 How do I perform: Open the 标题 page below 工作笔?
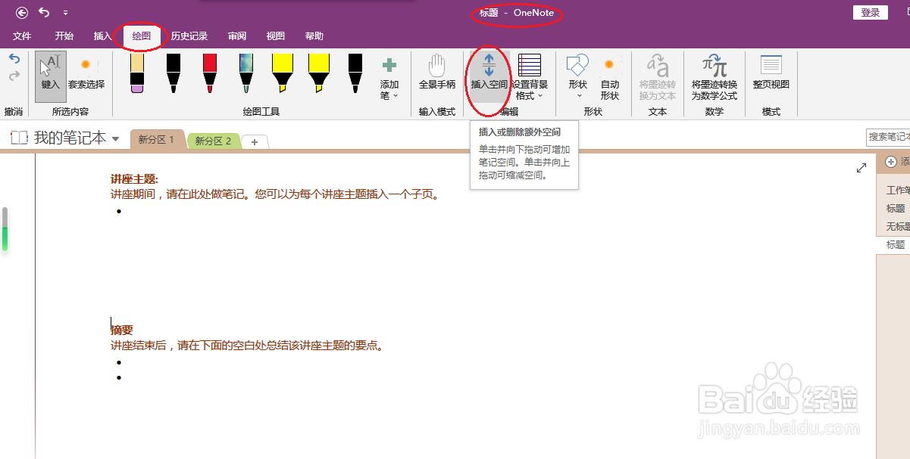894,209
